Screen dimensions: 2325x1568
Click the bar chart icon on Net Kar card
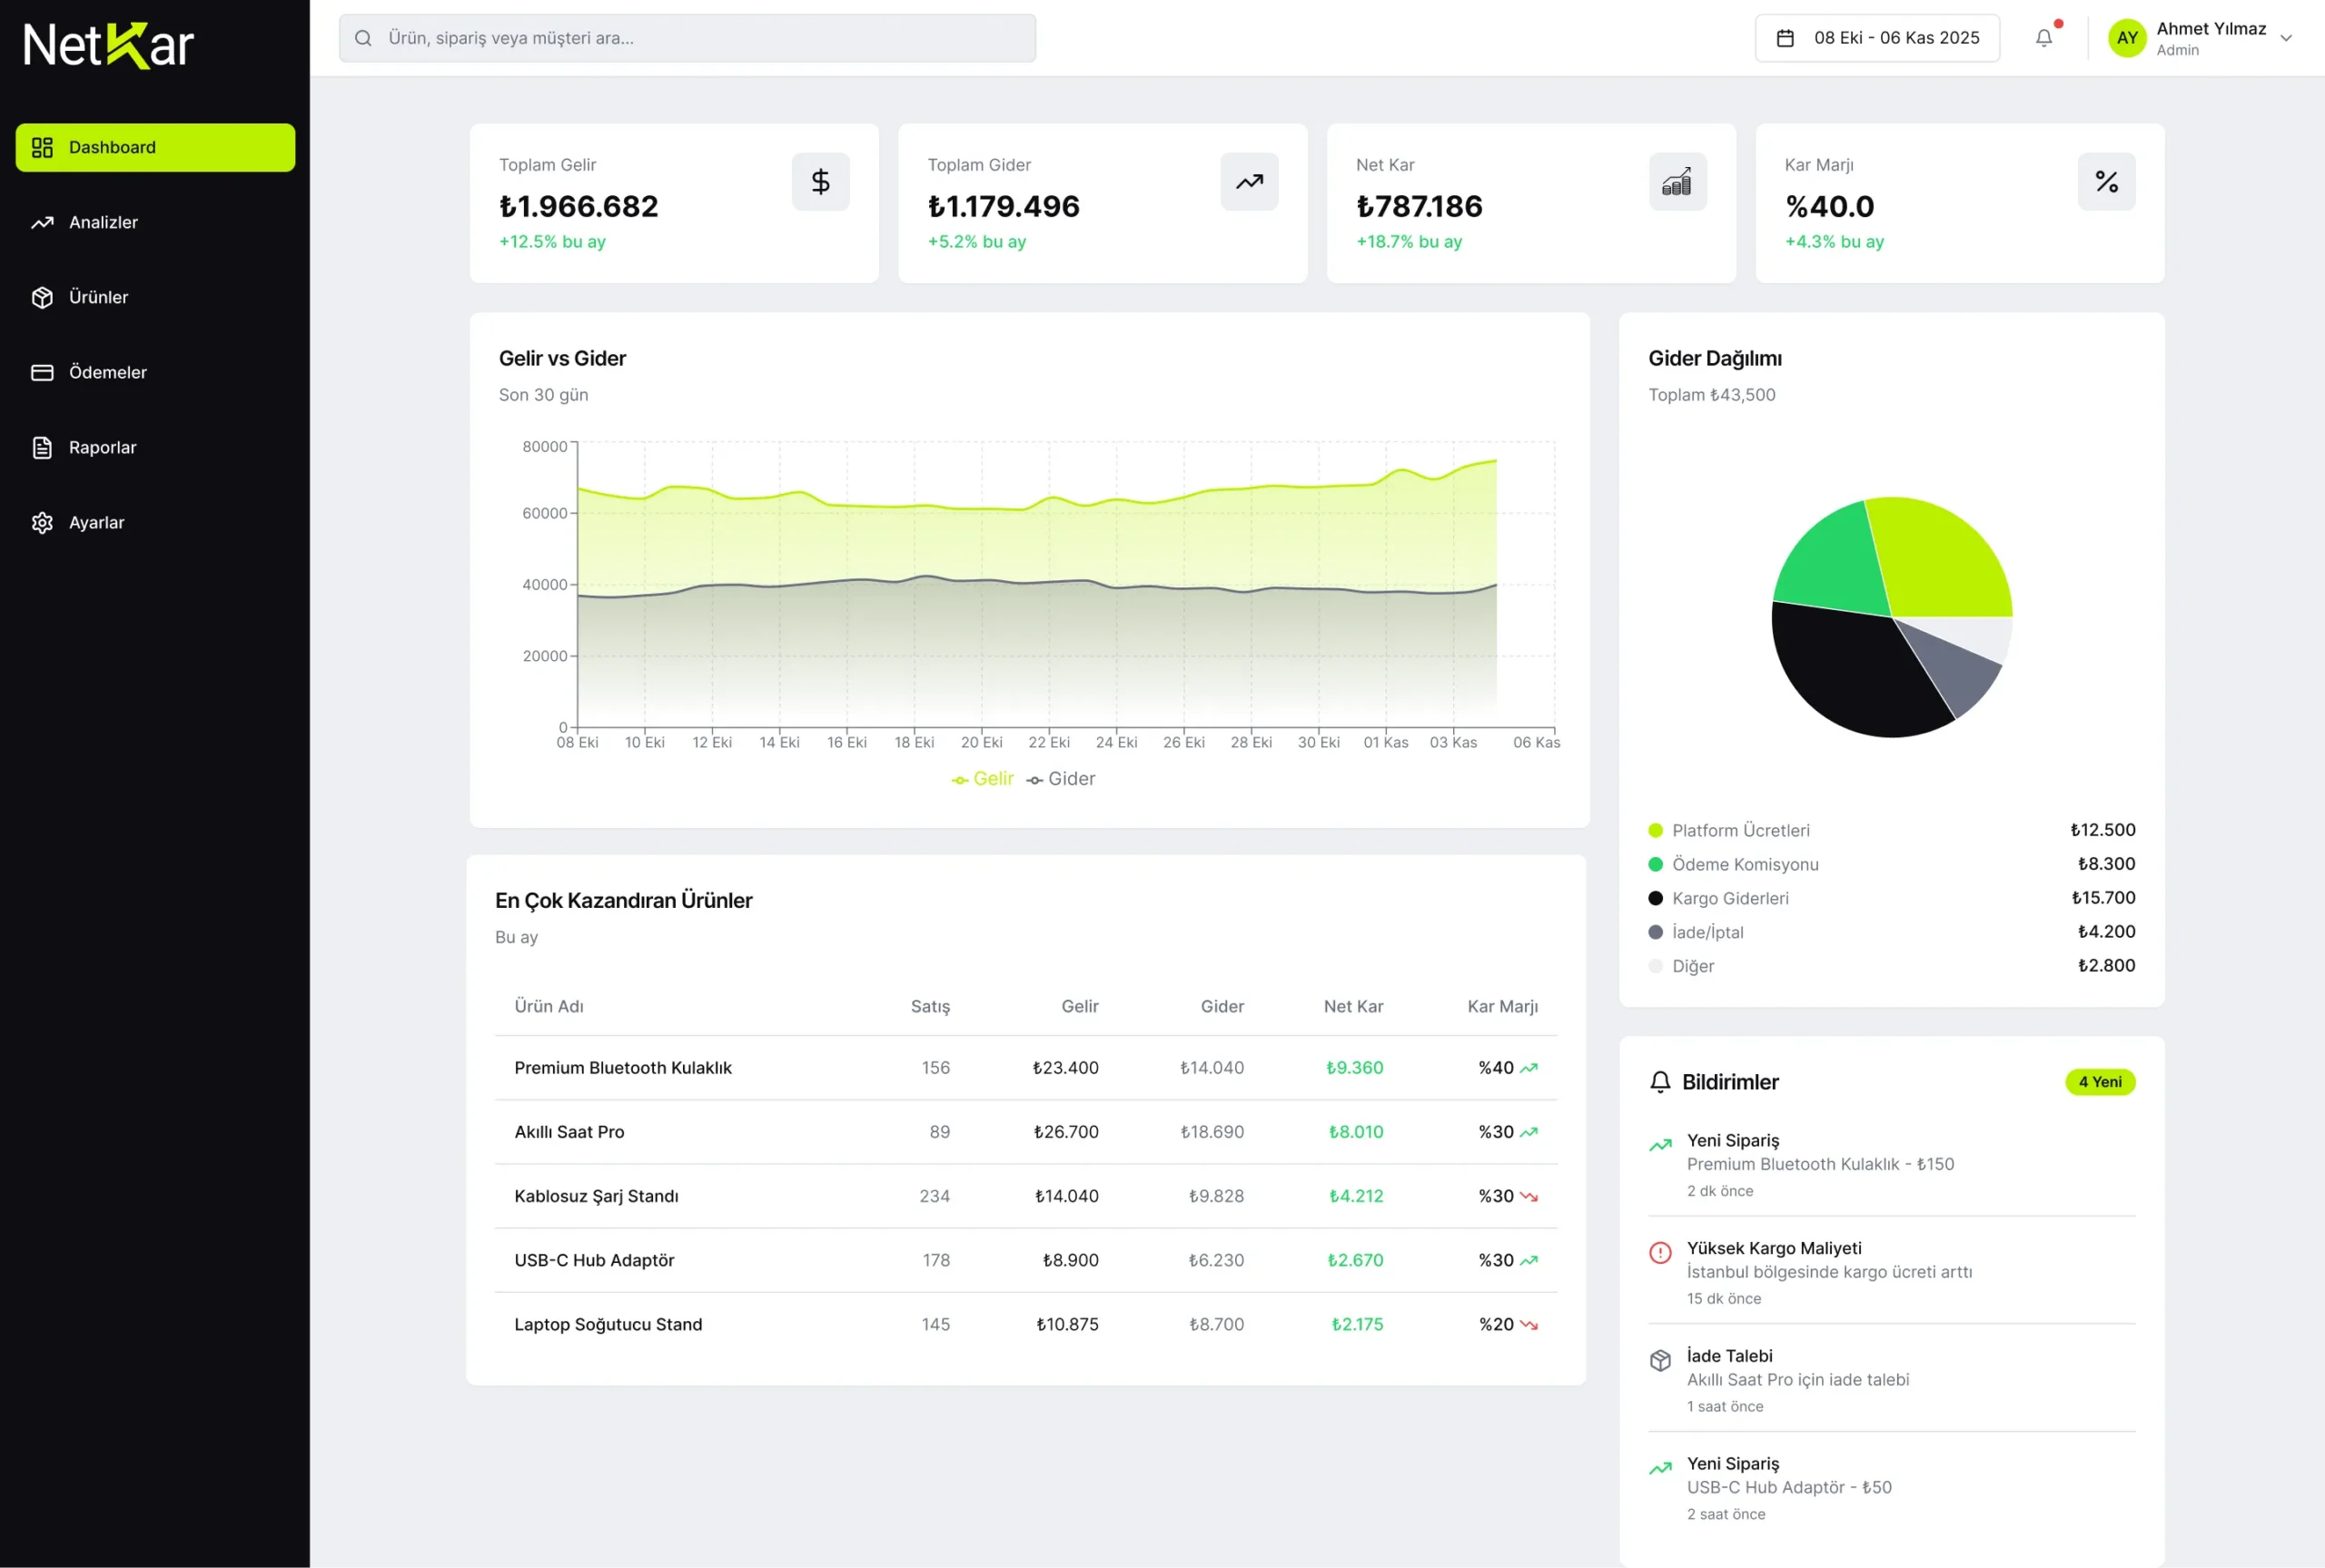(1677, 181)
